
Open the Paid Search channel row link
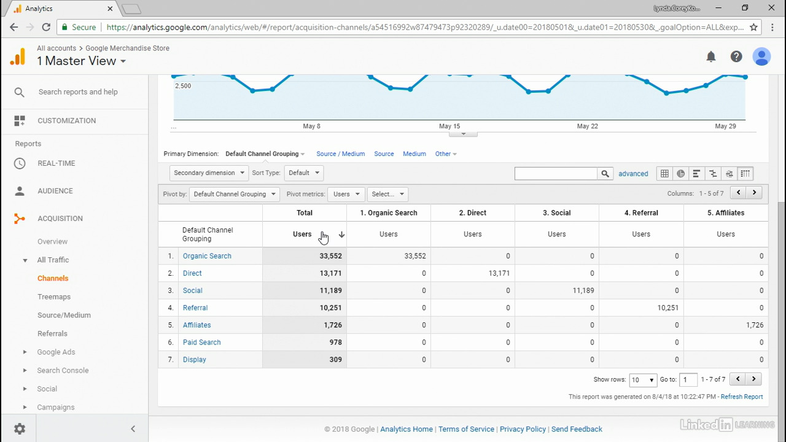[x=201, y=343]
